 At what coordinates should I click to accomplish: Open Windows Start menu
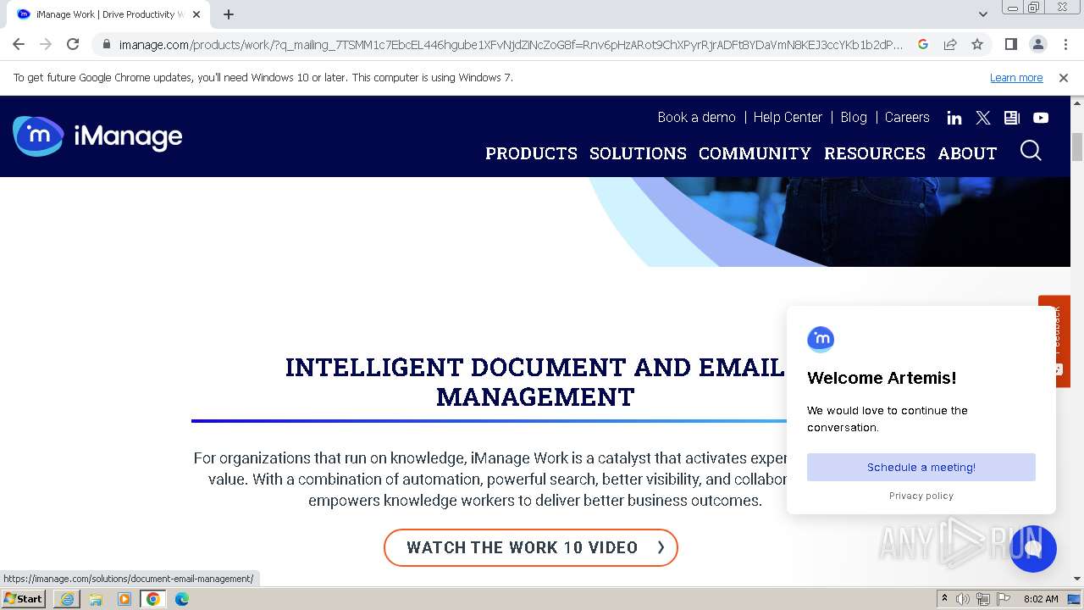tap(23, 598)
